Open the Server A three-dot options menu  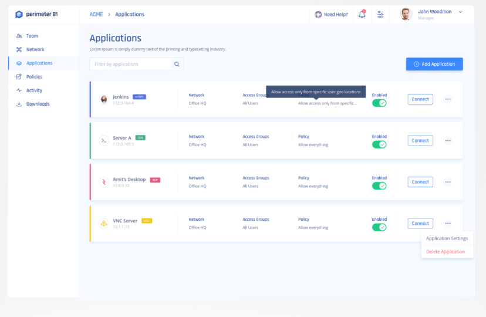tap(448, 141)
